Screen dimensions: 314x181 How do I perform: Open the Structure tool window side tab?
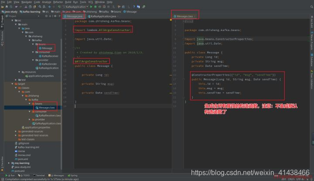pyautogui.click(x=2, y=39)
